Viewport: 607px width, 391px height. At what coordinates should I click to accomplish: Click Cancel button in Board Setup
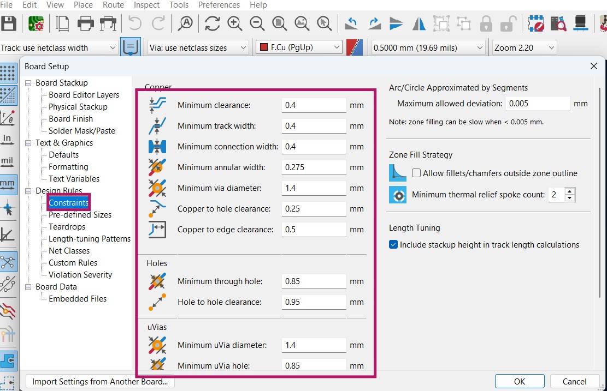click(x=574, y=381)
